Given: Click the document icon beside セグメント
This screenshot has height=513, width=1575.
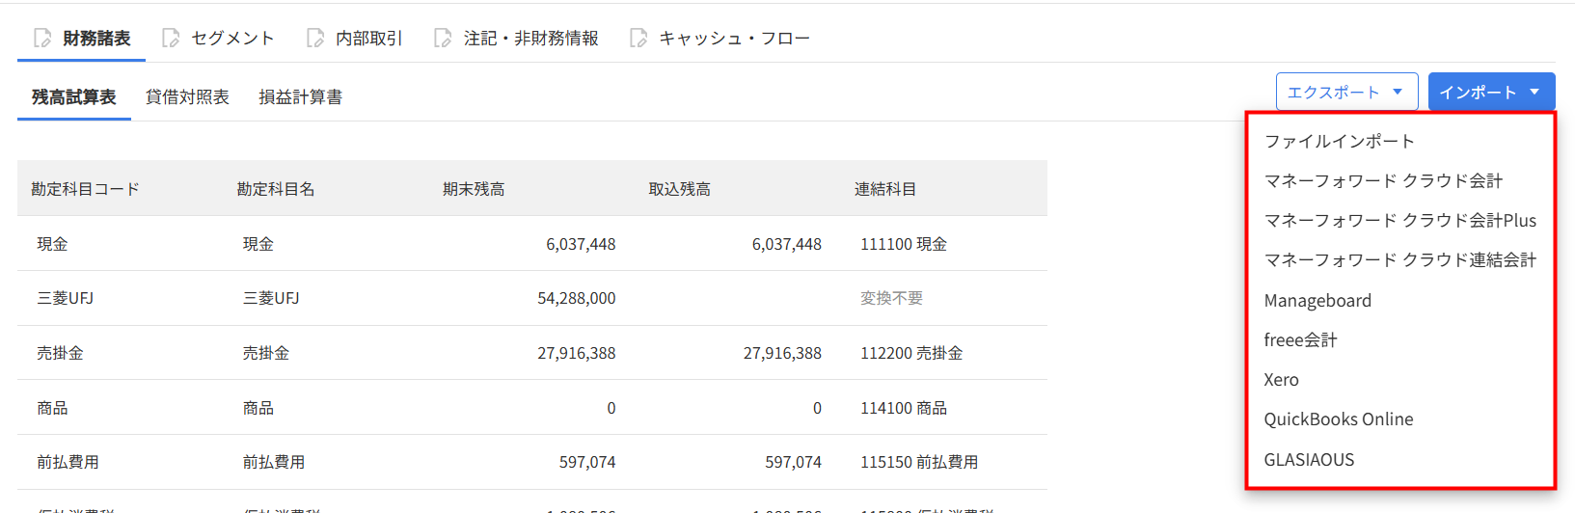Looking at the screenshot, I should coord(171,39).
